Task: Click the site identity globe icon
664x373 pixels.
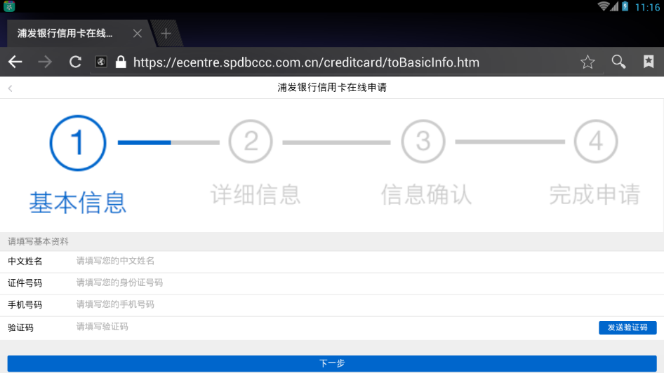Action: [x=101, y=62]
